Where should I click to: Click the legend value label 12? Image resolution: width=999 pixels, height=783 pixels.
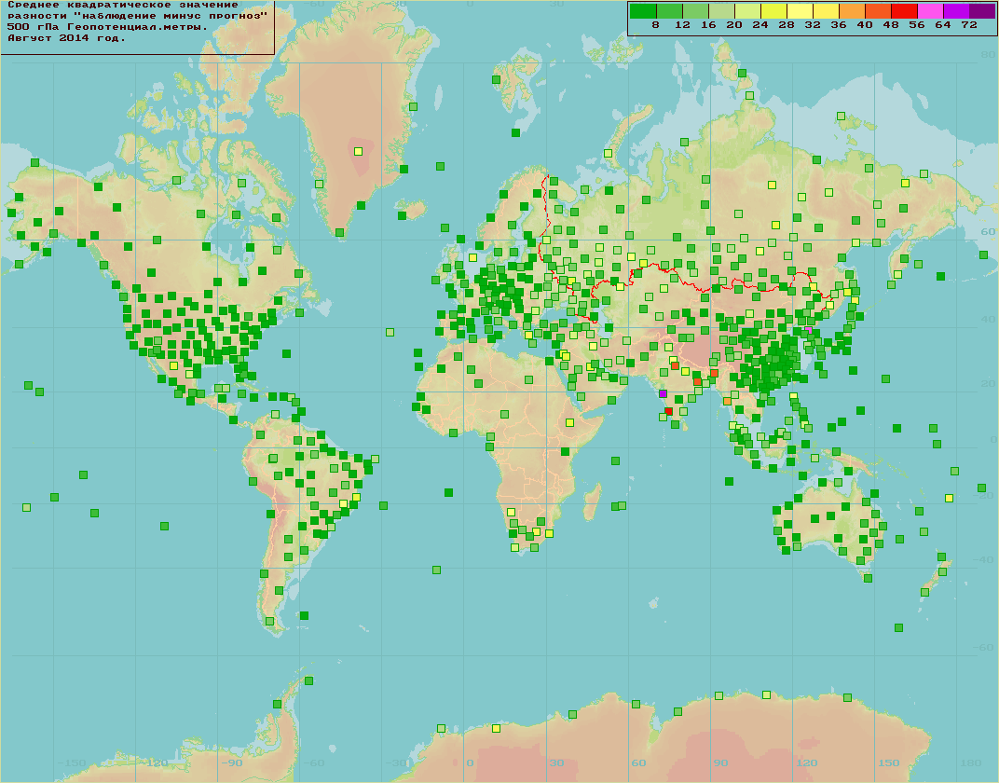pos(682,25)
